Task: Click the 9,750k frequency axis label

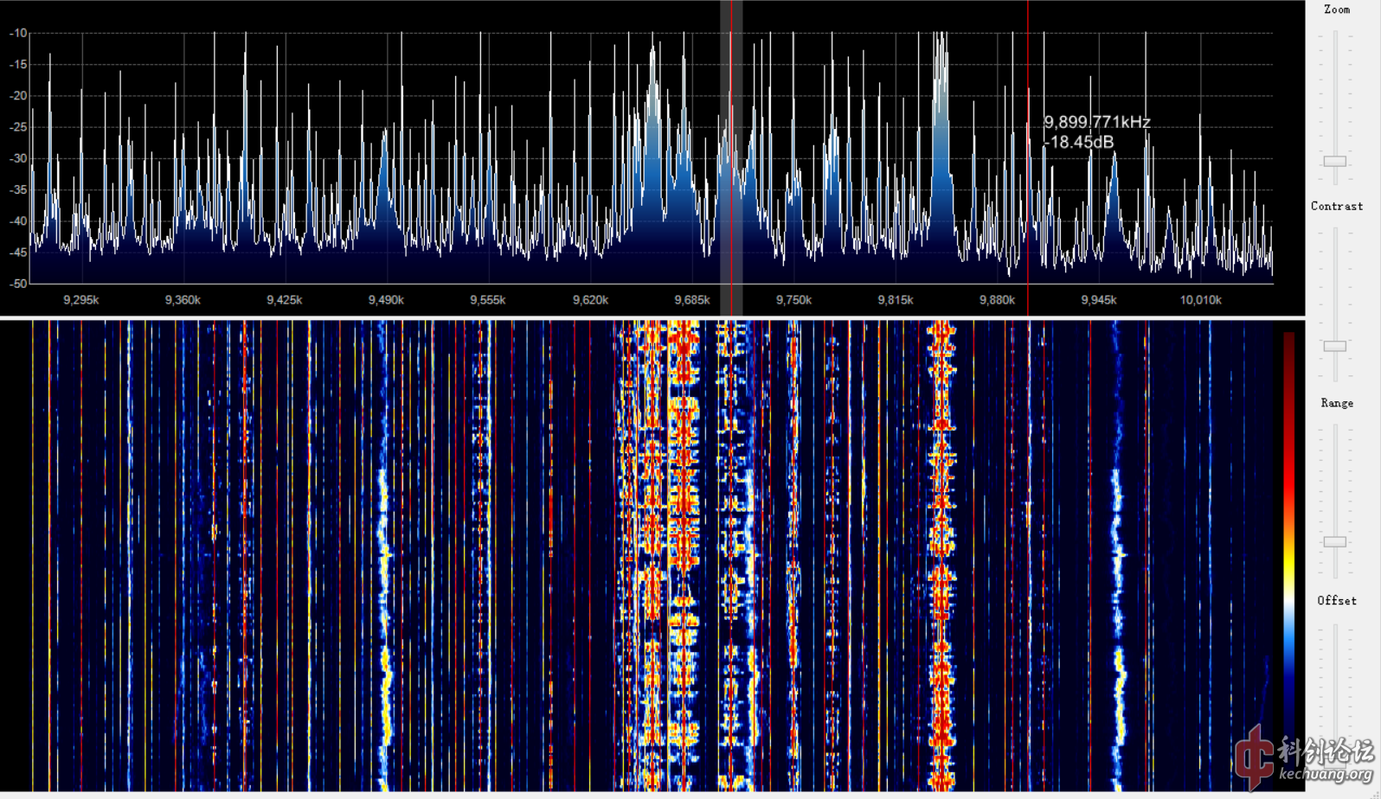Action: 793,300
